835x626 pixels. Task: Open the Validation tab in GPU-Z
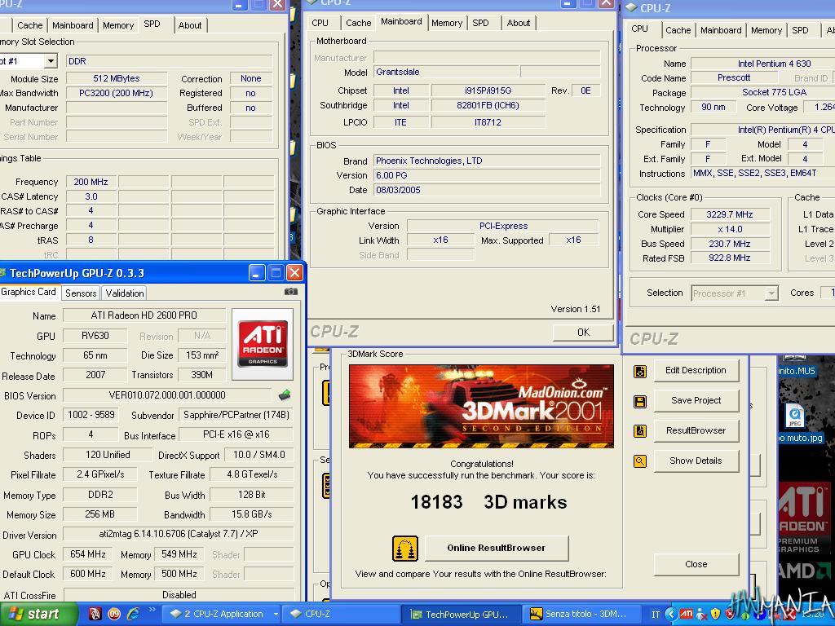tap(125, 293)
